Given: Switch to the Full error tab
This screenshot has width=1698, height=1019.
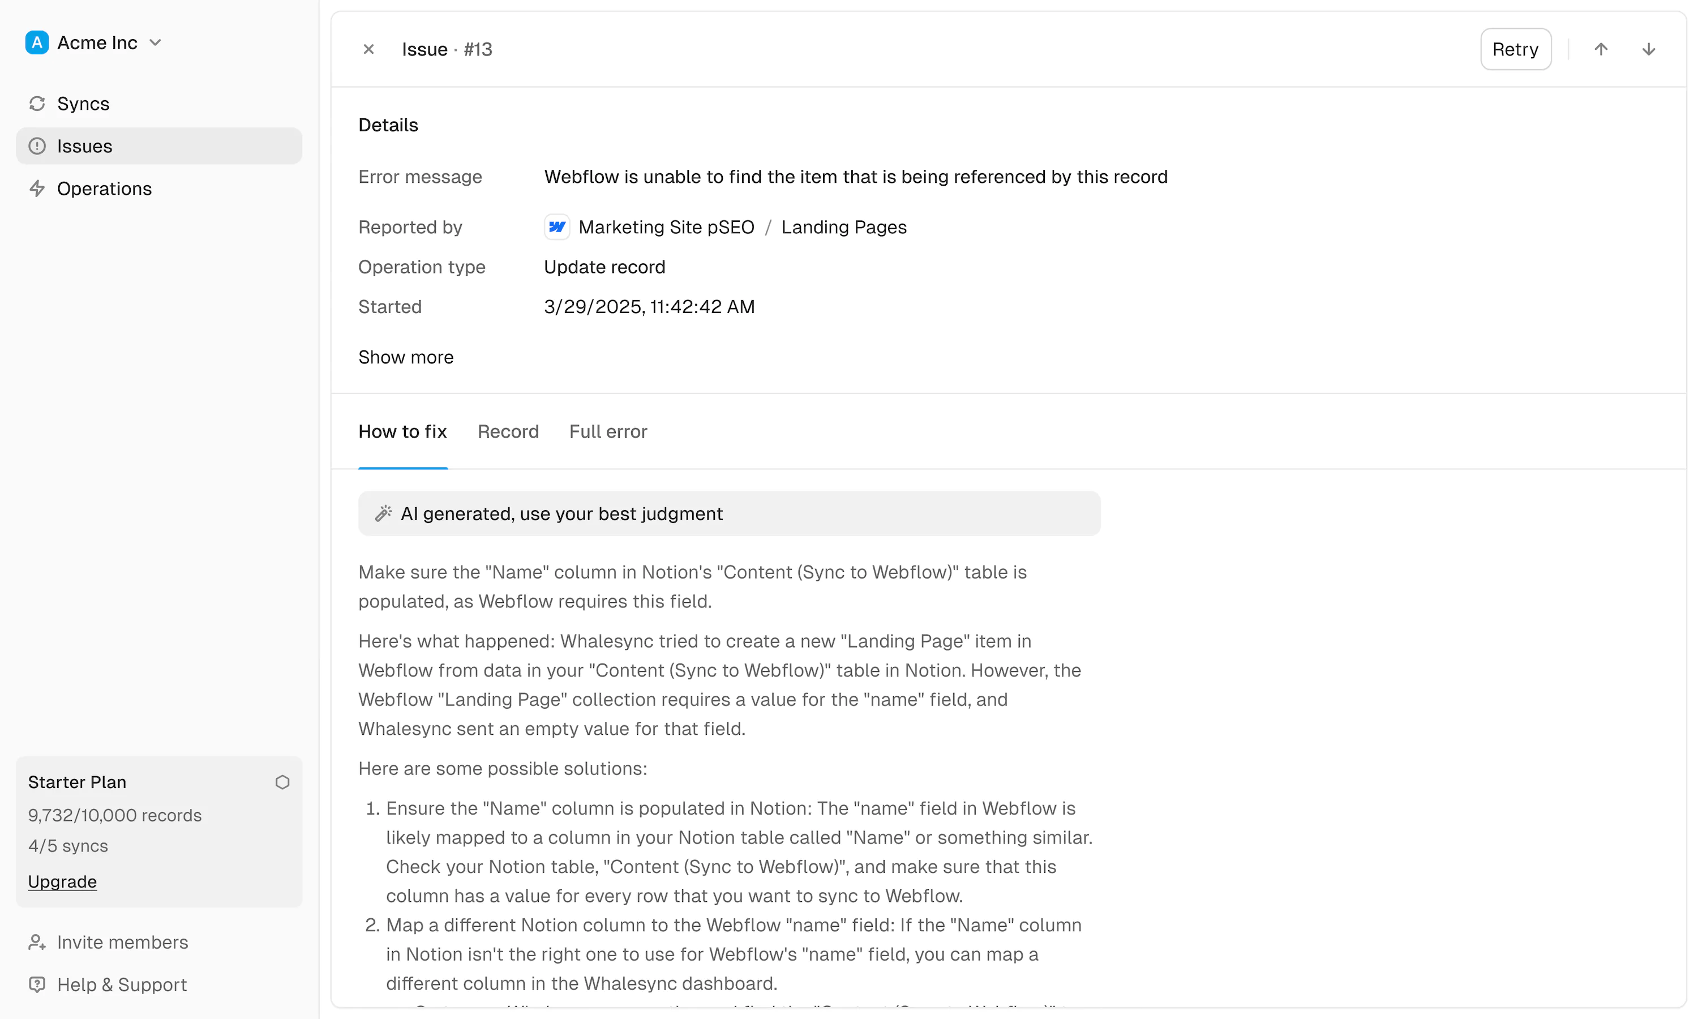Looking at the screenshot, I should [x=608, y=432].
